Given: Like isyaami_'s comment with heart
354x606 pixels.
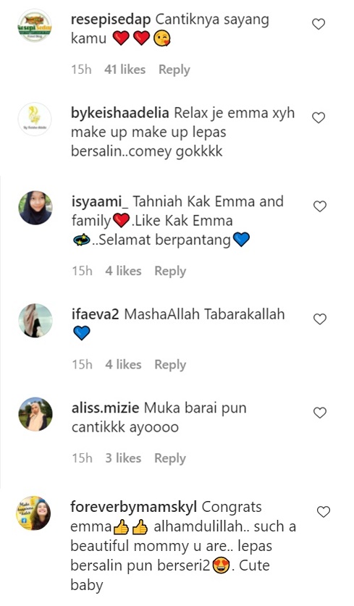Looking at the screenshot, I should (319, 206).
